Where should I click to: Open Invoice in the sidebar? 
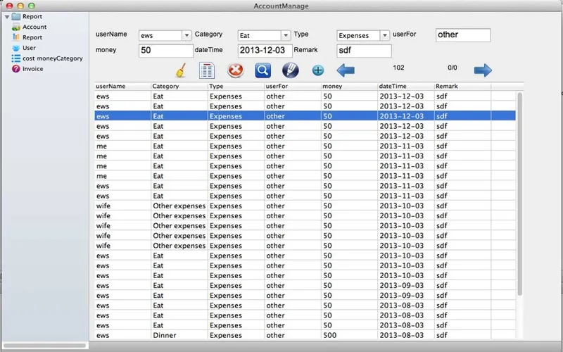coord(32,68)
